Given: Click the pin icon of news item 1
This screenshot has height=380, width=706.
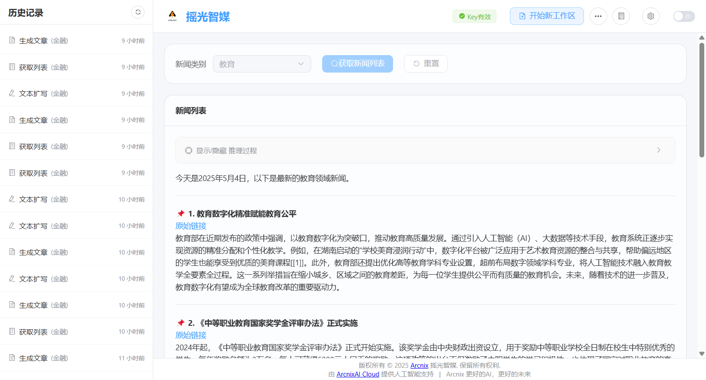Looking at the screenshot, I should (180, 214).
